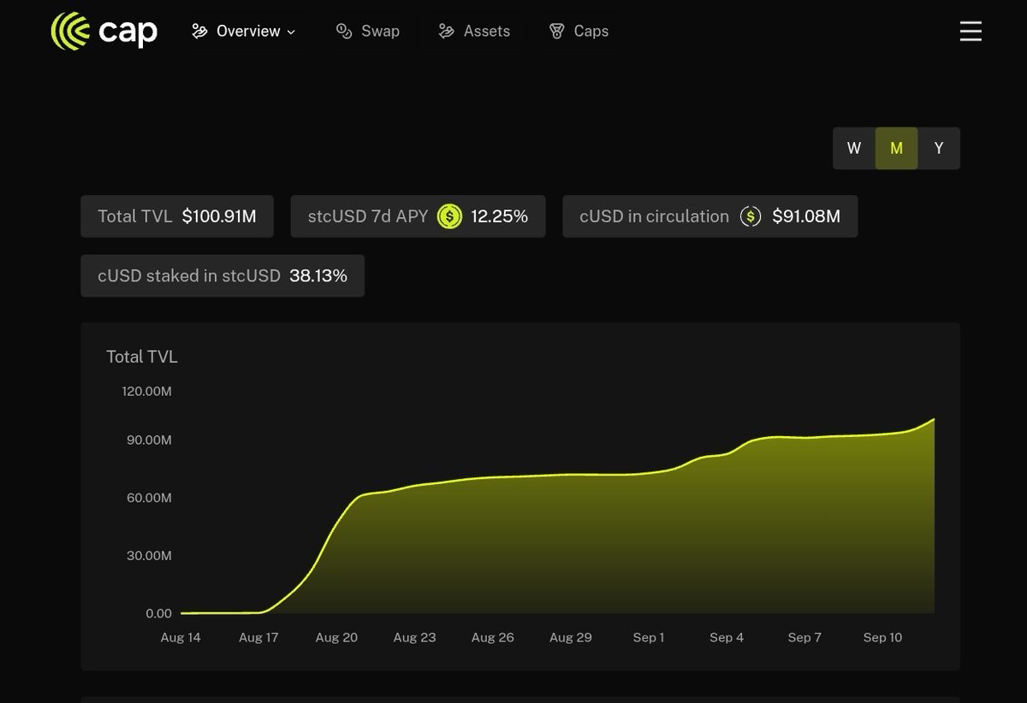Select the monthly M range
Image resolution: width=1027 pixels, height=703 pixels.
[x=896, y=148]
